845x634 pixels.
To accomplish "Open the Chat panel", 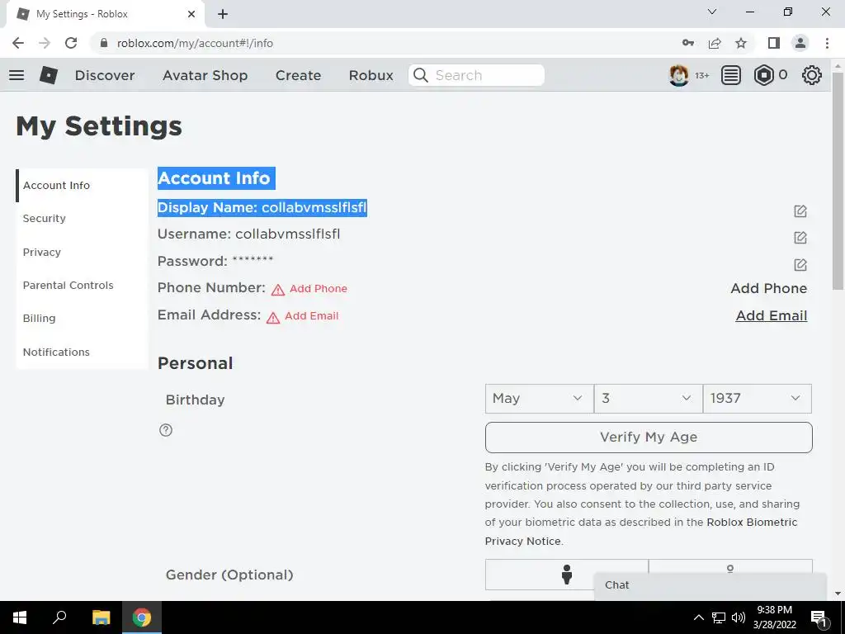I will tap(710, 585).
